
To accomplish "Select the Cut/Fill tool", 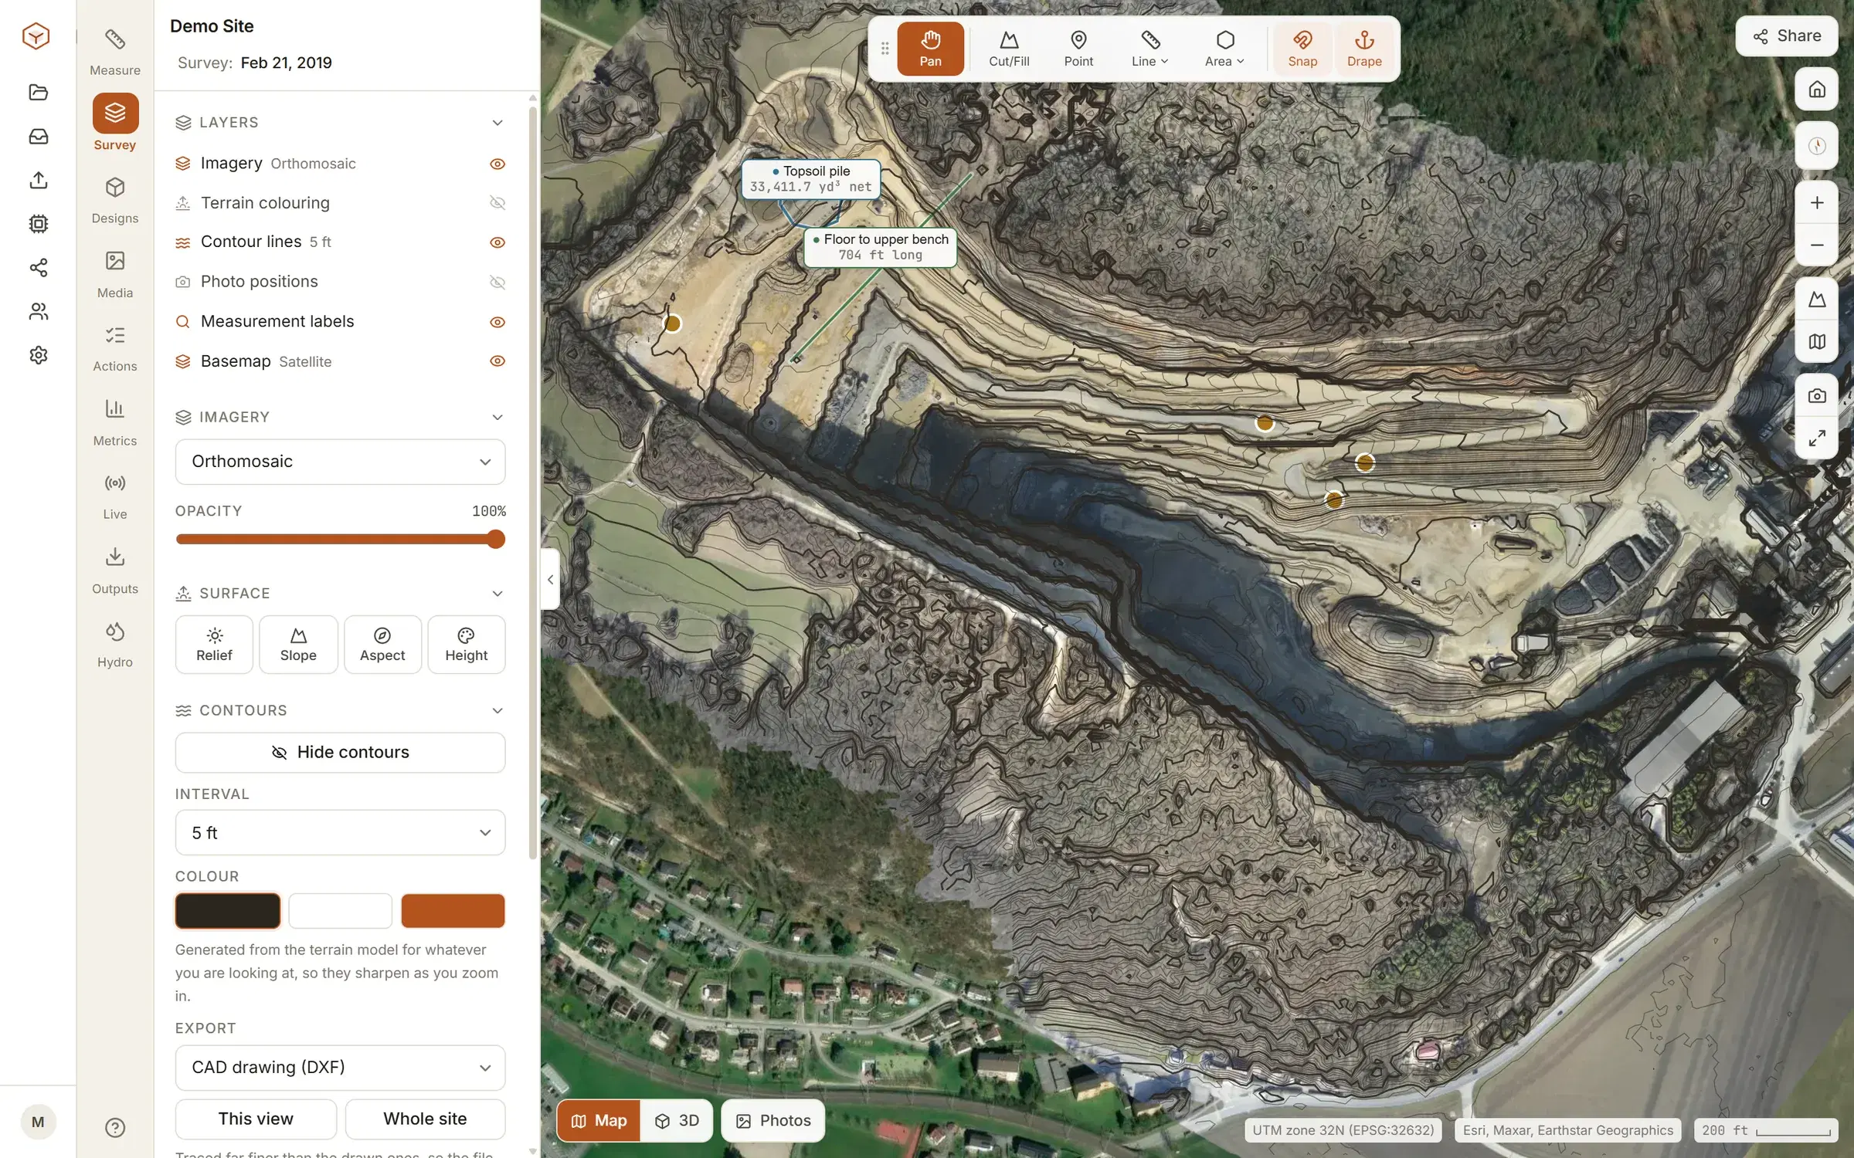I will (x=1009, y=49).
